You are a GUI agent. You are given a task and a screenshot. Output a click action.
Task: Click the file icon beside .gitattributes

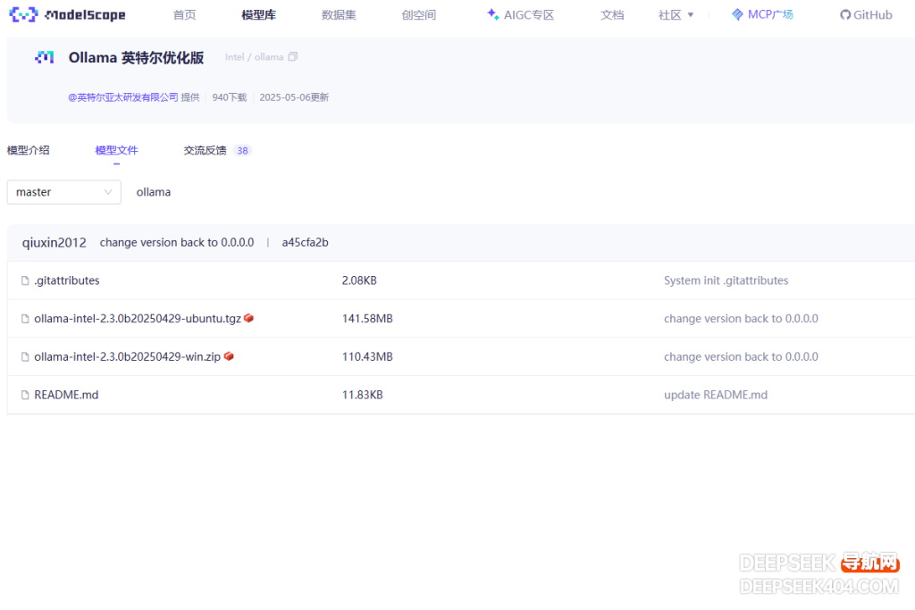pyautogui.click(x=24, y=280)
